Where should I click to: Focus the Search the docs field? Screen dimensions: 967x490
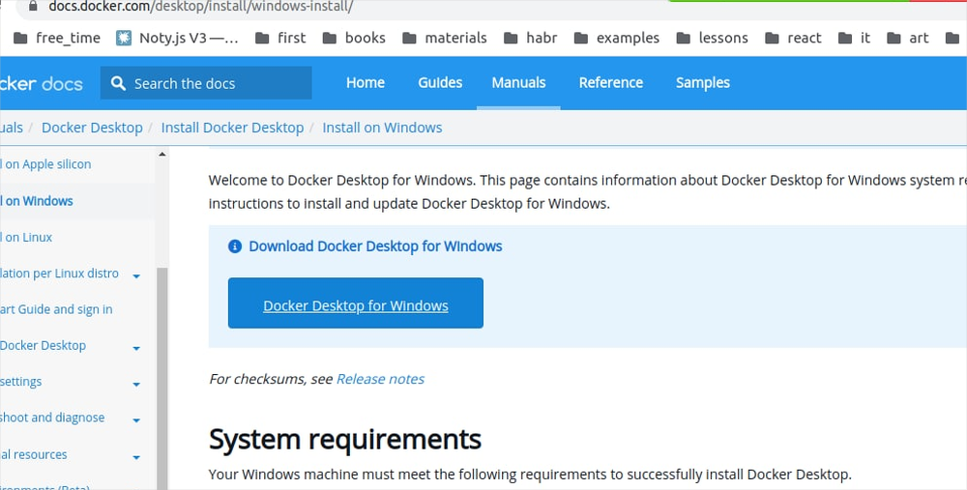tap(206, 83)
